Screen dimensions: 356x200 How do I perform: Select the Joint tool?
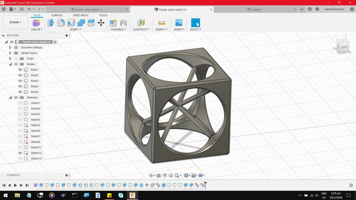click(123, 23)
